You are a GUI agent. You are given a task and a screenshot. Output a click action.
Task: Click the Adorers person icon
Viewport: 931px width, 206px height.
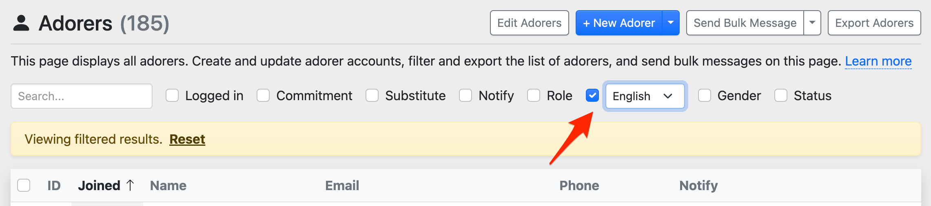pos(21,23)
